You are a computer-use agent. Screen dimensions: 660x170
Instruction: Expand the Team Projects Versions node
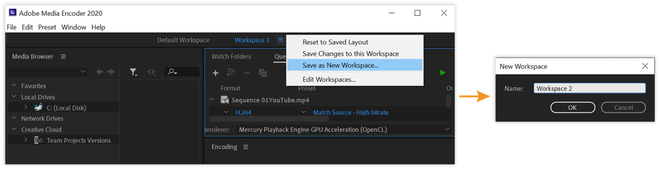(25, 140)
